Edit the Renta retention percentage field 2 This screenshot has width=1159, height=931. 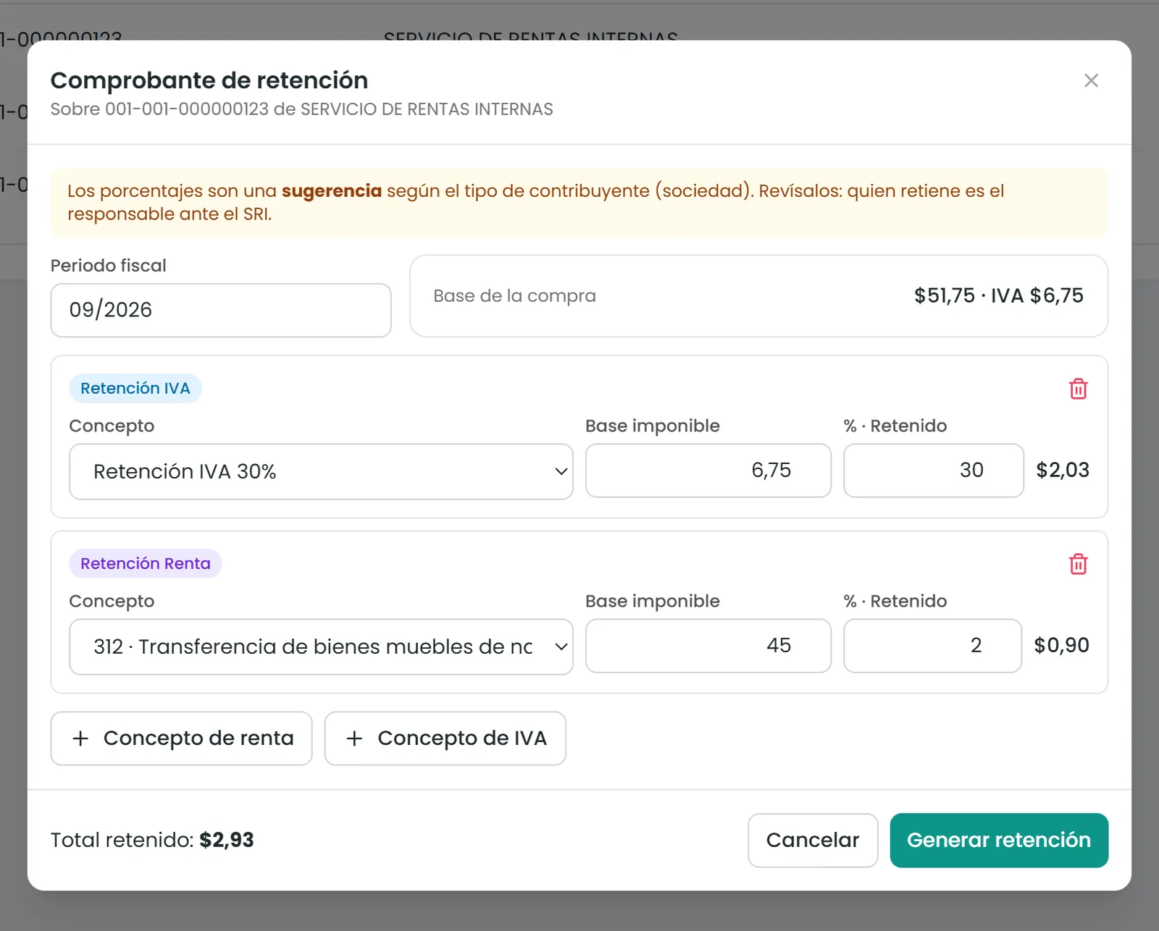(x=932, y=646)
